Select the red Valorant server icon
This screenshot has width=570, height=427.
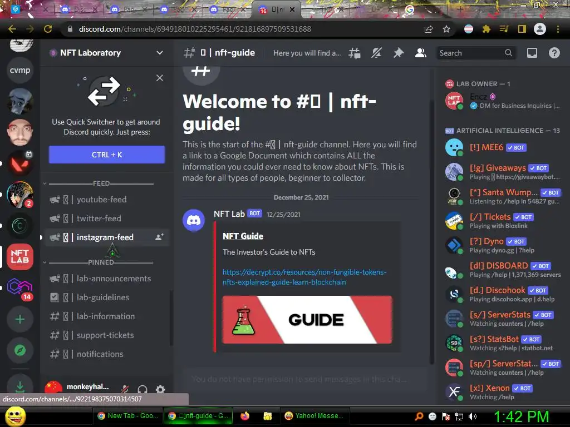point(20,163)
